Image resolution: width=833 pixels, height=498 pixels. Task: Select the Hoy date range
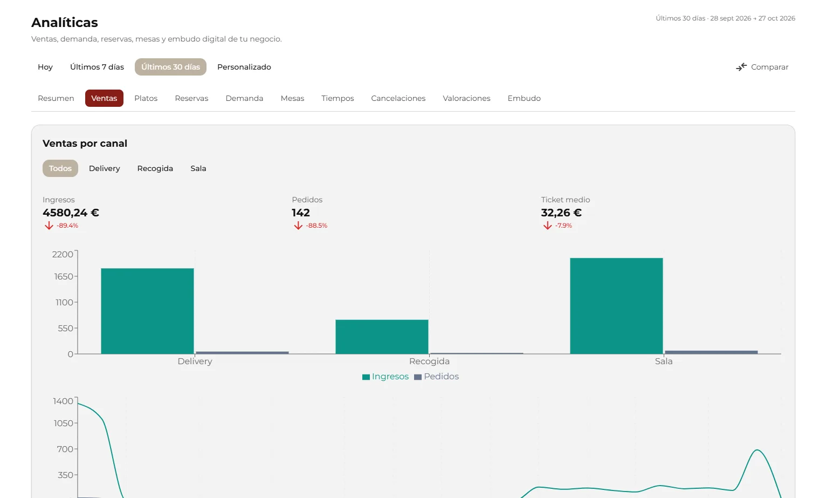pyautogui.click(x=45, y=67)
